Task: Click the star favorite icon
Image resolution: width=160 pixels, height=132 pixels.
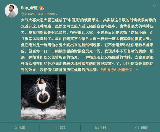Action: click(x=15, y=128)
